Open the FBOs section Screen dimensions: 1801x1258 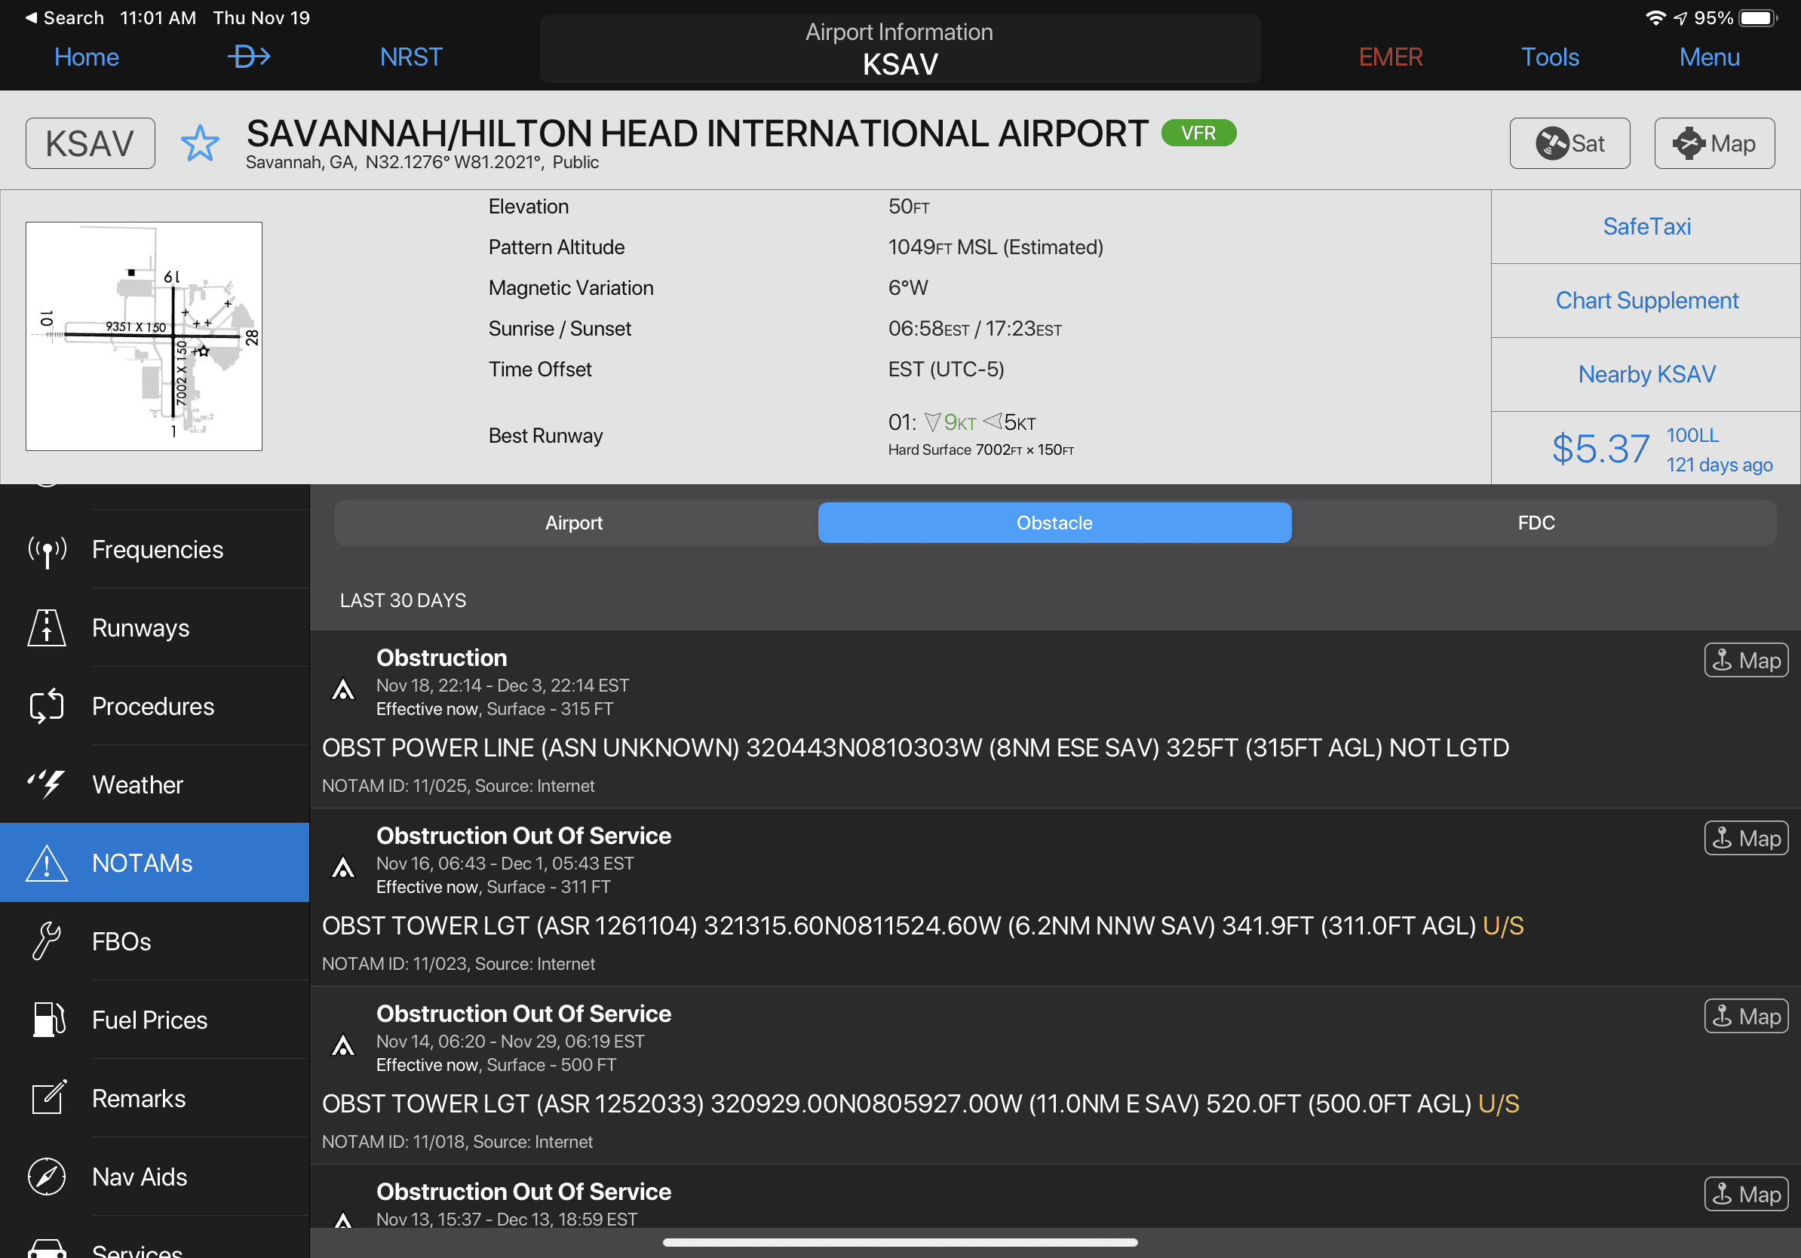[x=155, y=941]
